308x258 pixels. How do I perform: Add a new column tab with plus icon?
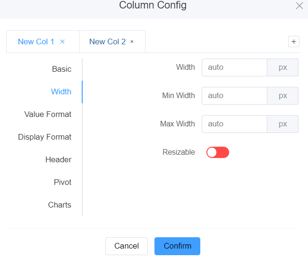pyautogui.click(x=294, y=42)
